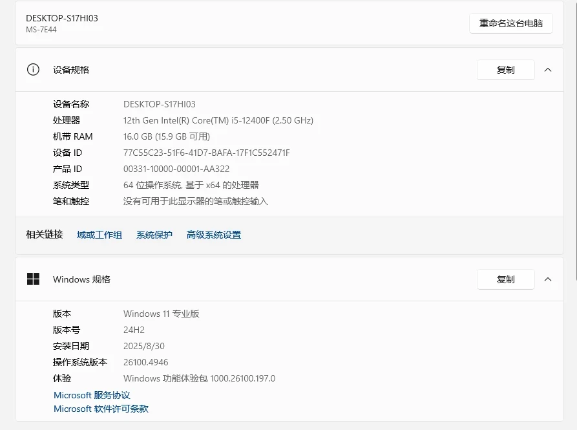Click the 体验 label
Image resolution: width=577 pixels, height=430 pixels.
(62, 379)
